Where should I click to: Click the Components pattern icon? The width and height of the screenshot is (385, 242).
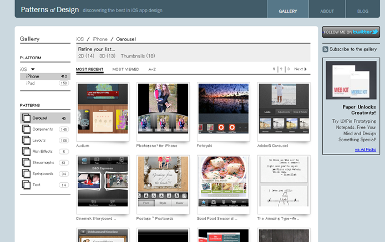pos(26,129)
